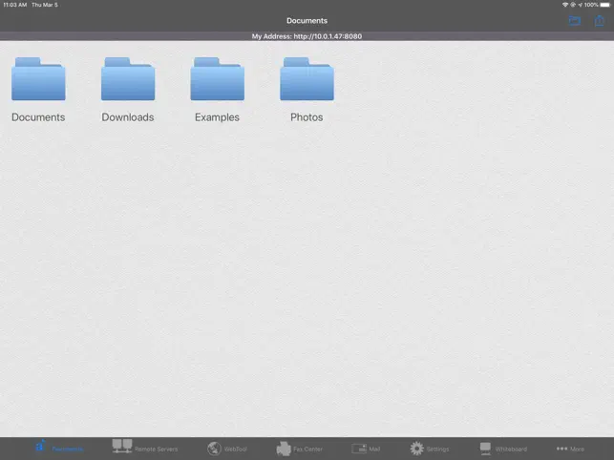Image resolution: width=614 pixels, height=460 pixels.
Task: Click the Thu Mar 5 date text
Action: (45, 5)
